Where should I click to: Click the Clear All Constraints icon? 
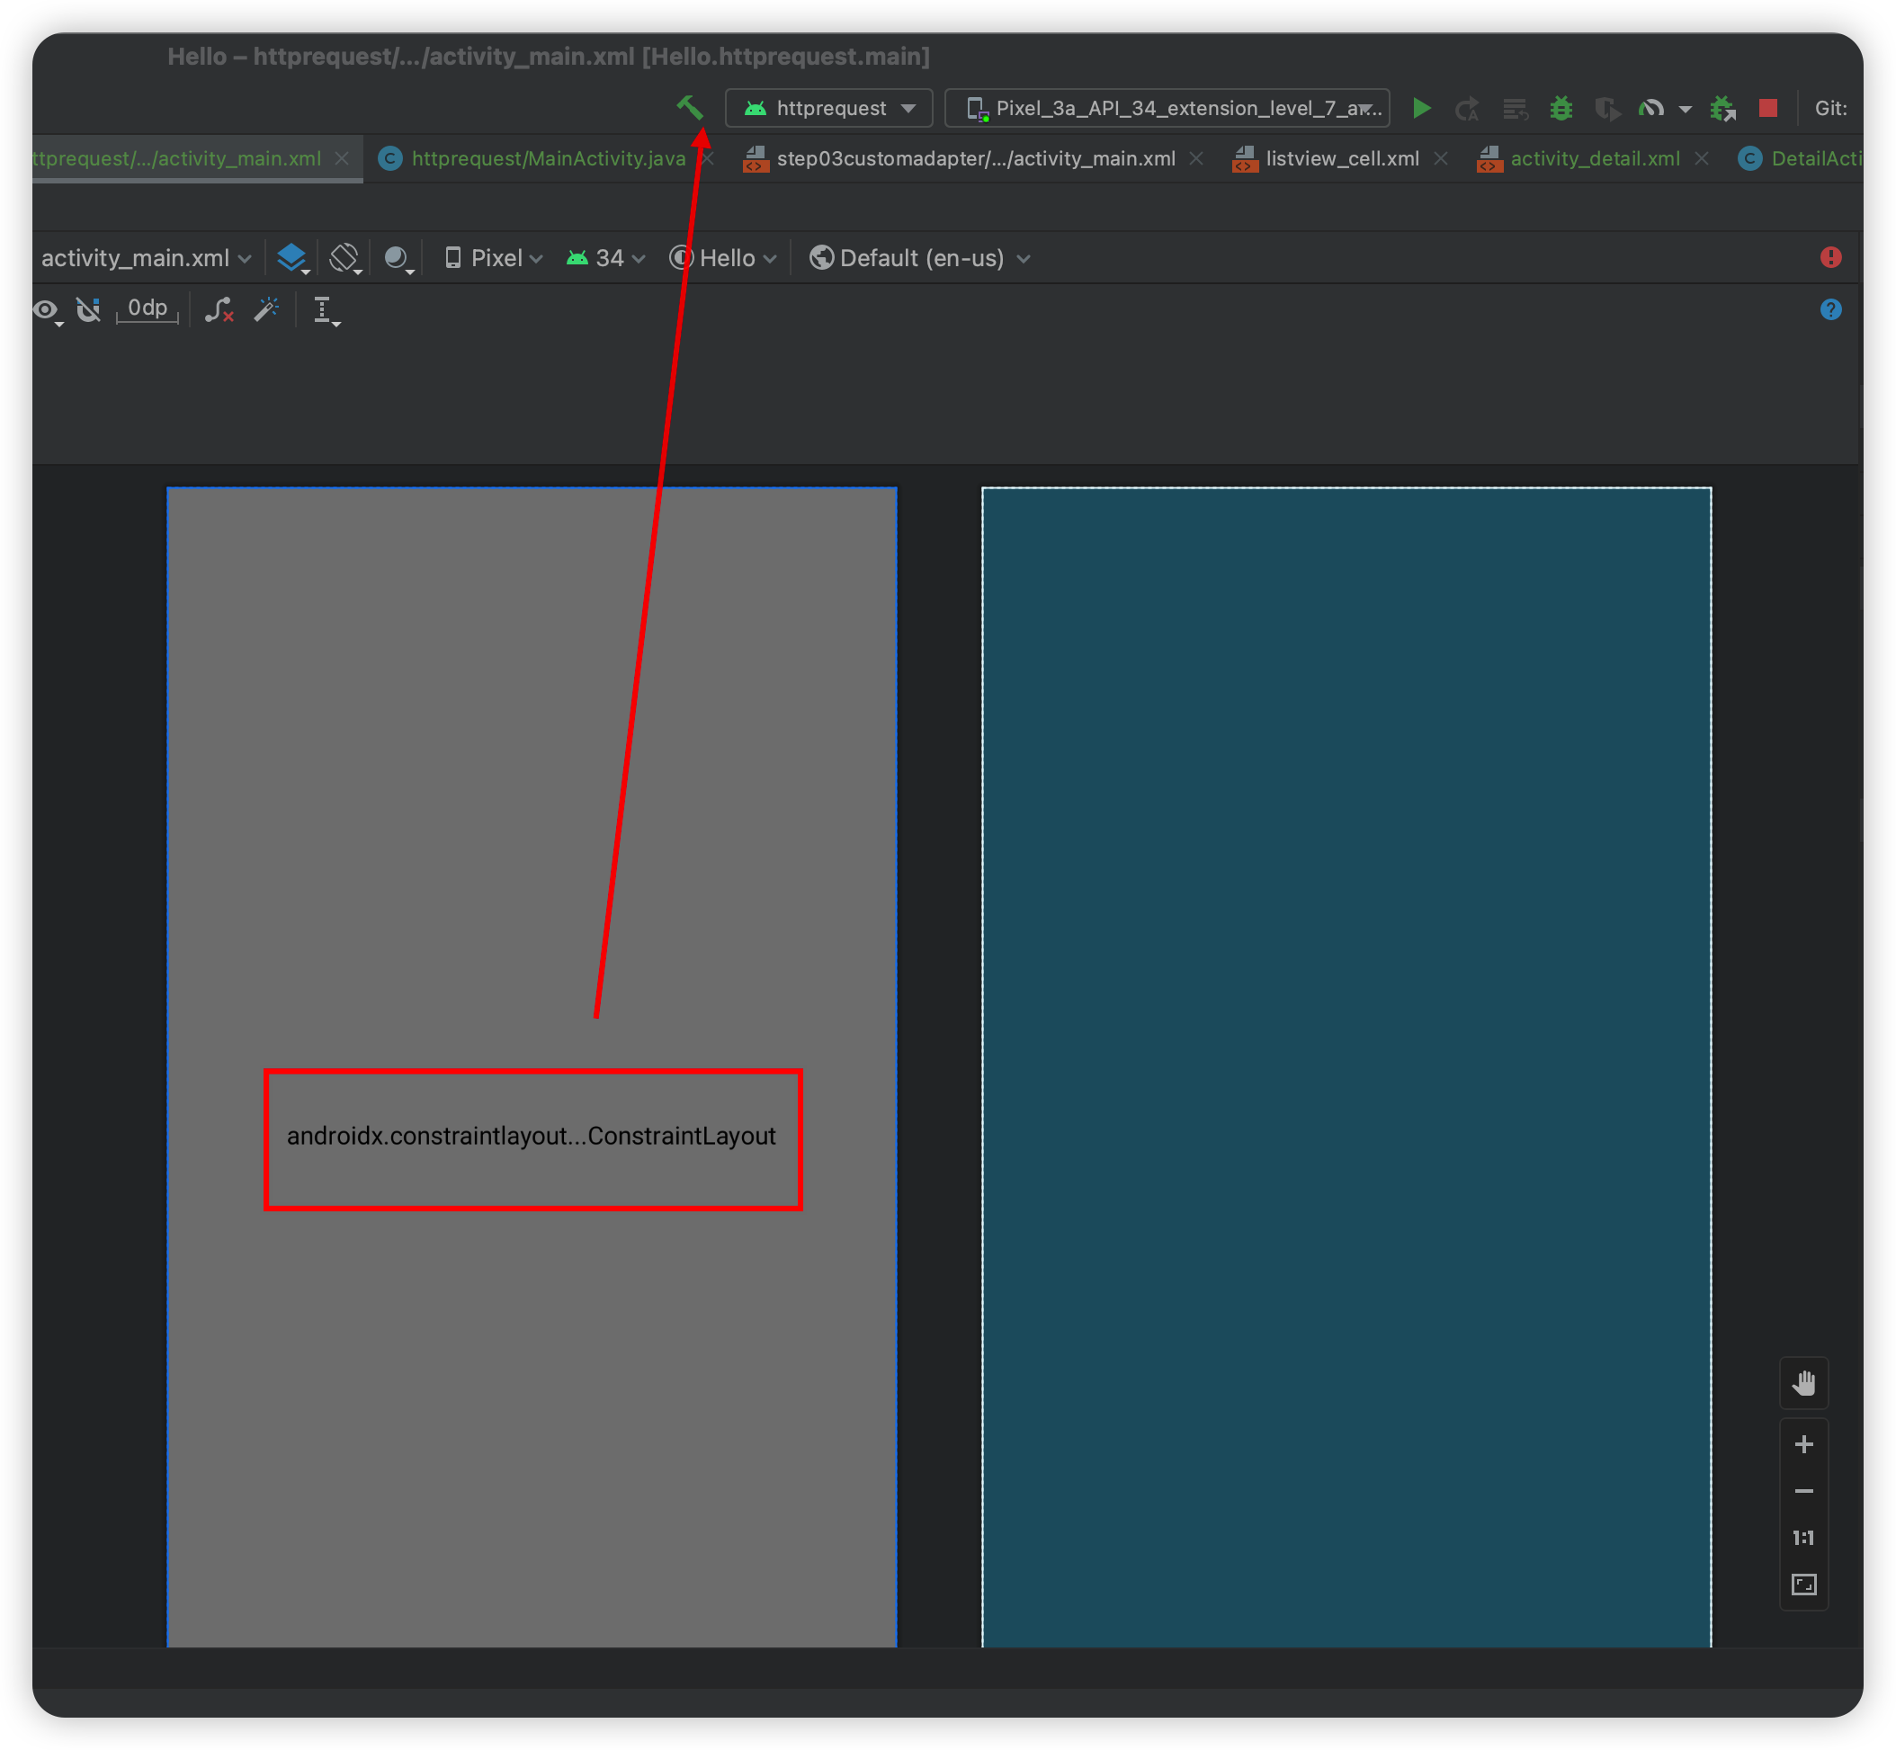(x=219, y=309)
